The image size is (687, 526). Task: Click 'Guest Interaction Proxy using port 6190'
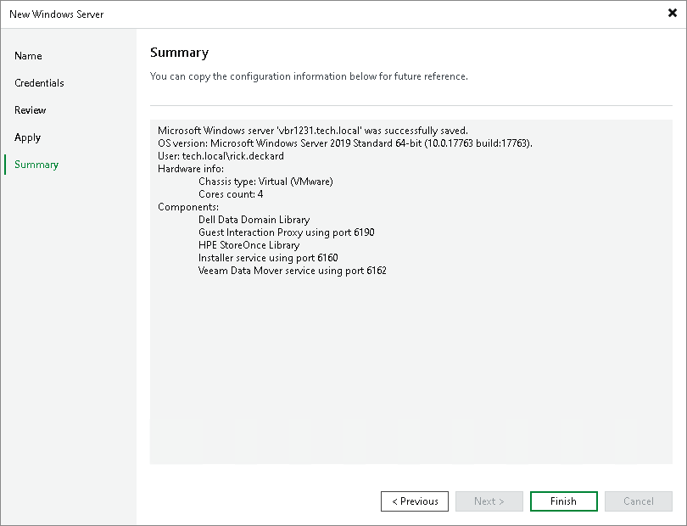tap(286, 232)
